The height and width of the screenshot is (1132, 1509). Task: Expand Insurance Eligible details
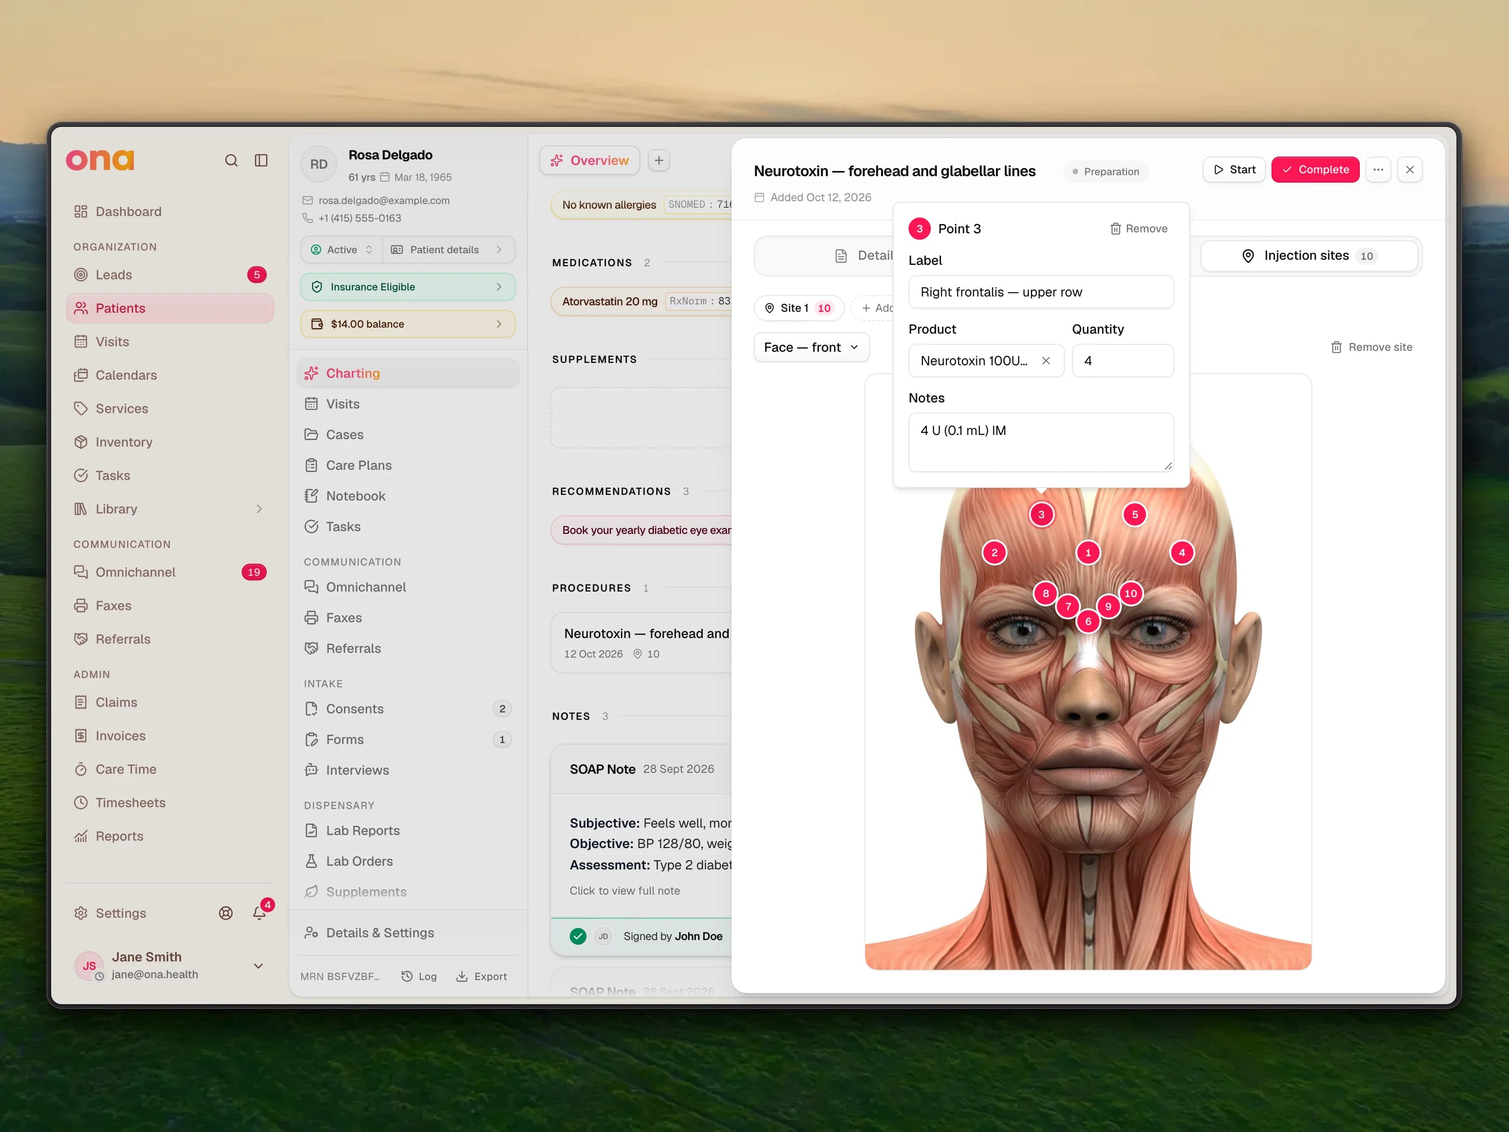click(x=408, y=287)
